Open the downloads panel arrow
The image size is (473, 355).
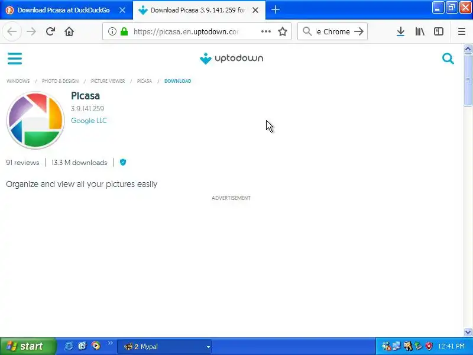pyautogui.click(x=400, y=31)
